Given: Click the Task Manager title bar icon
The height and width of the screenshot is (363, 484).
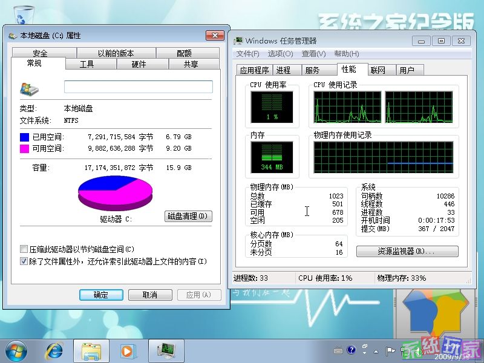Looking at the screenshot, I should 238,41.
